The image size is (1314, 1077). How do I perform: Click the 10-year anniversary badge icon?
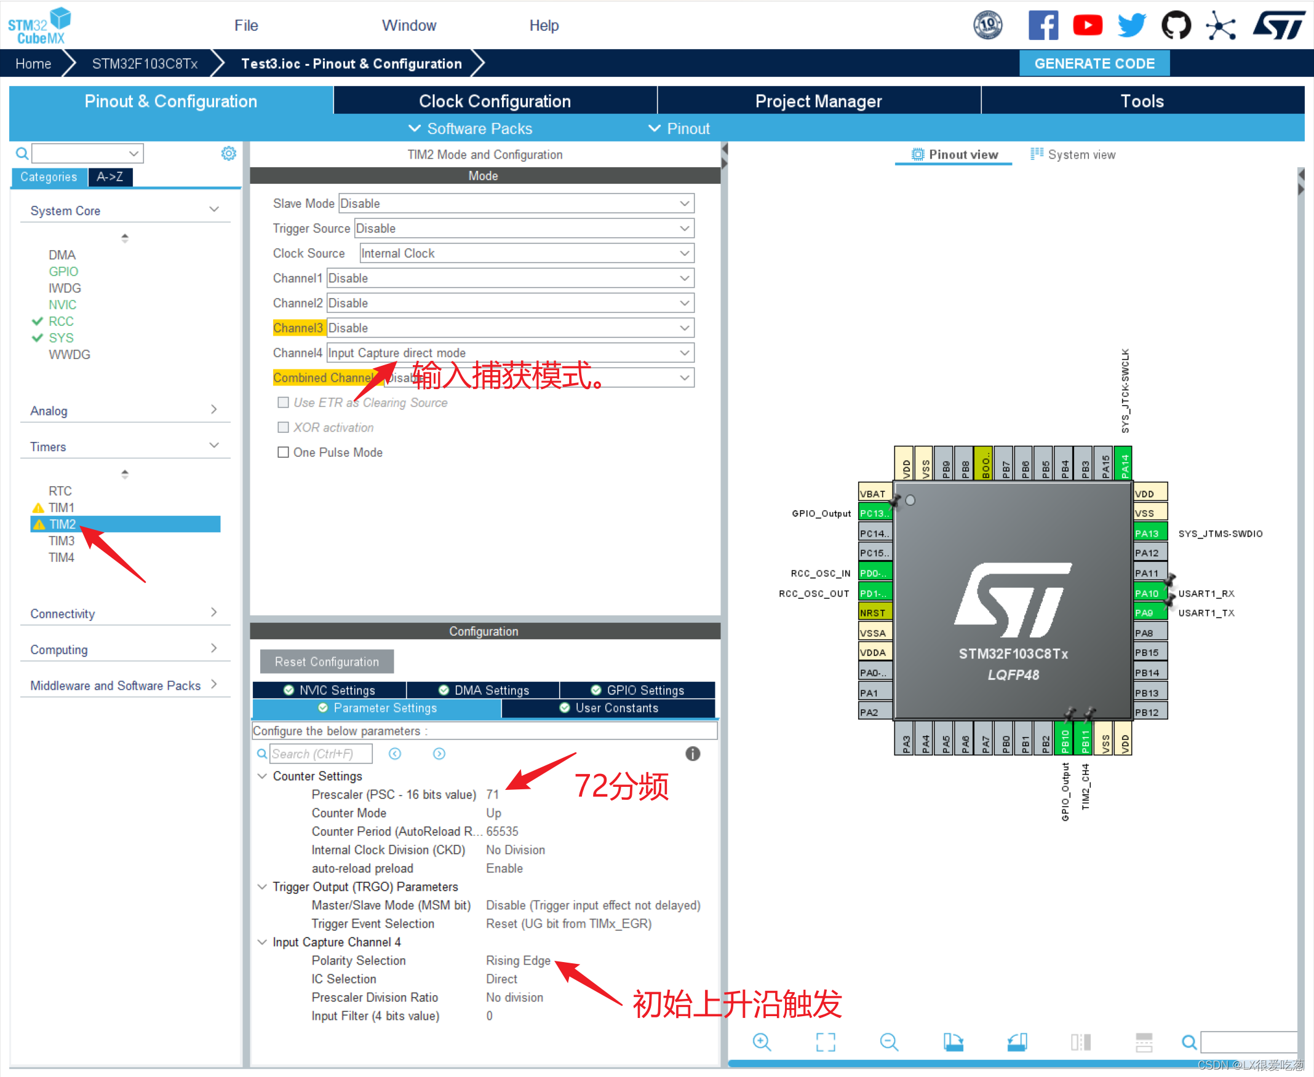click(987, 25)
